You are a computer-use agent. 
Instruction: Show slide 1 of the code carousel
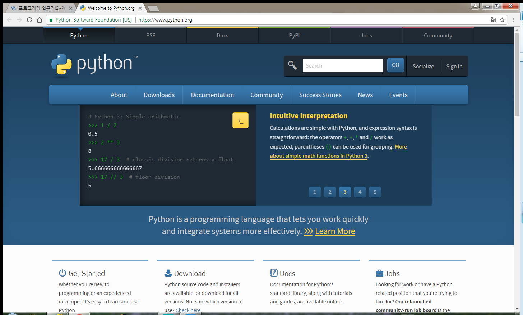(315, 192)
